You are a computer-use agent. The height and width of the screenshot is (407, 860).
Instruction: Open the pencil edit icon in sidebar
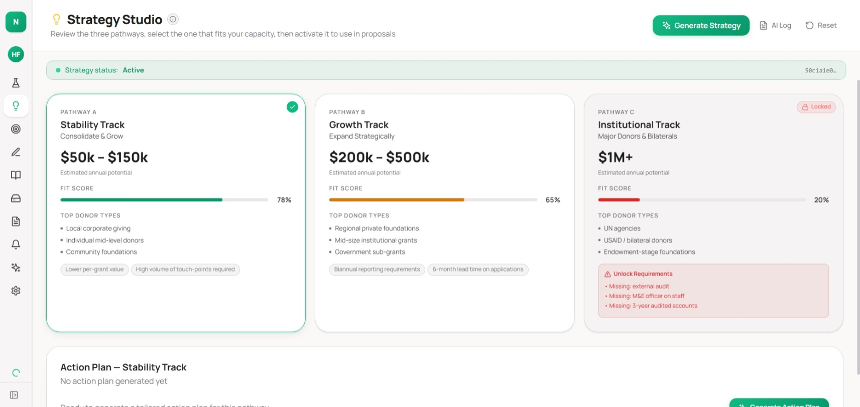[x=16, y=152]
